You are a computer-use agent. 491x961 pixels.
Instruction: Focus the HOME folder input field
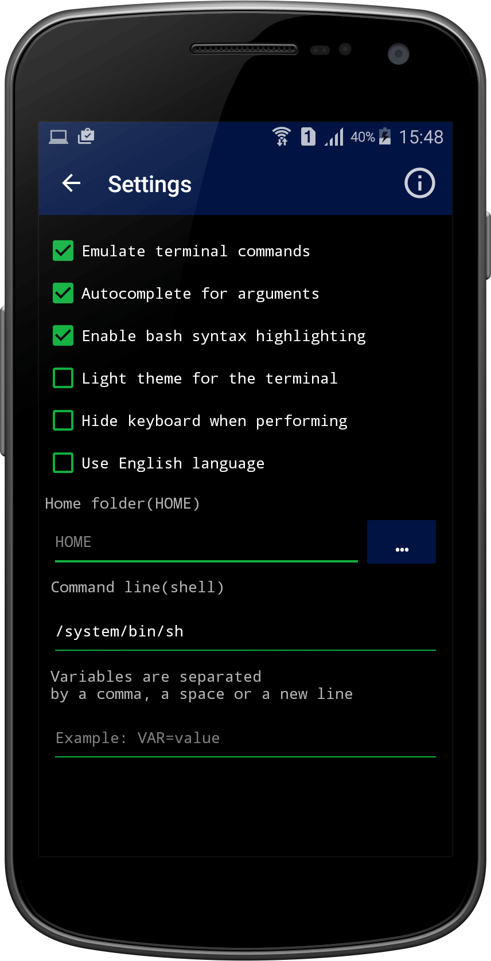pyautogui.click(x=206, y=542)
